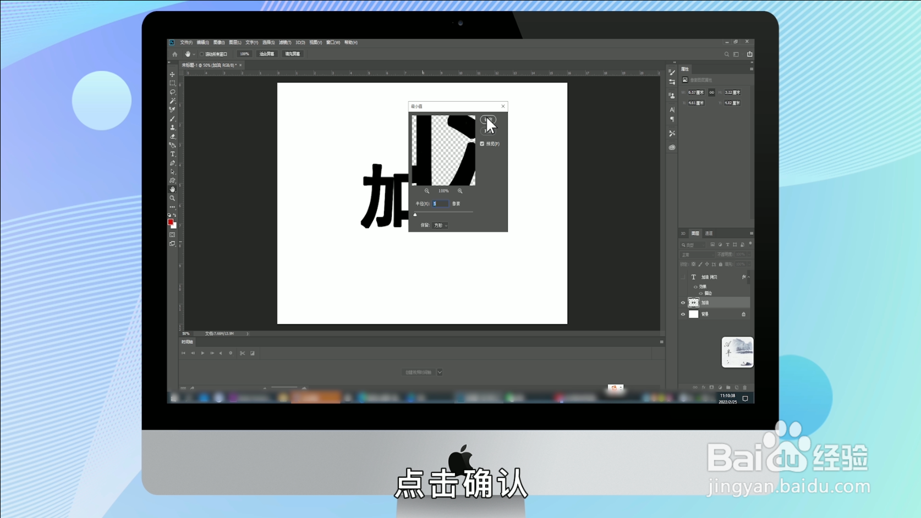The width and height of the screenshot is (921, 518).
Task: Select the Type tool
Action: (x=172, y=155)
